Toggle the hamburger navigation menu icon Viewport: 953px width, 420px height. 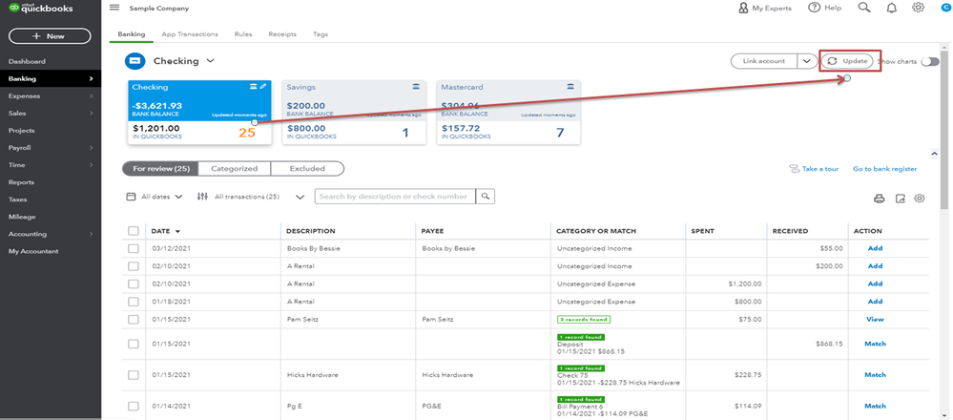tap(114, 8)
